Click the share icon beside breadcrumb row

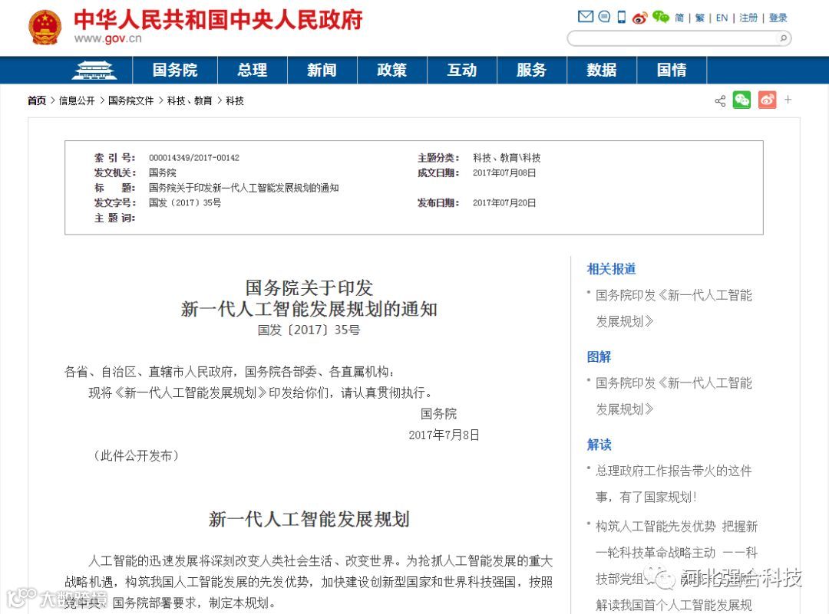(719, 100)
